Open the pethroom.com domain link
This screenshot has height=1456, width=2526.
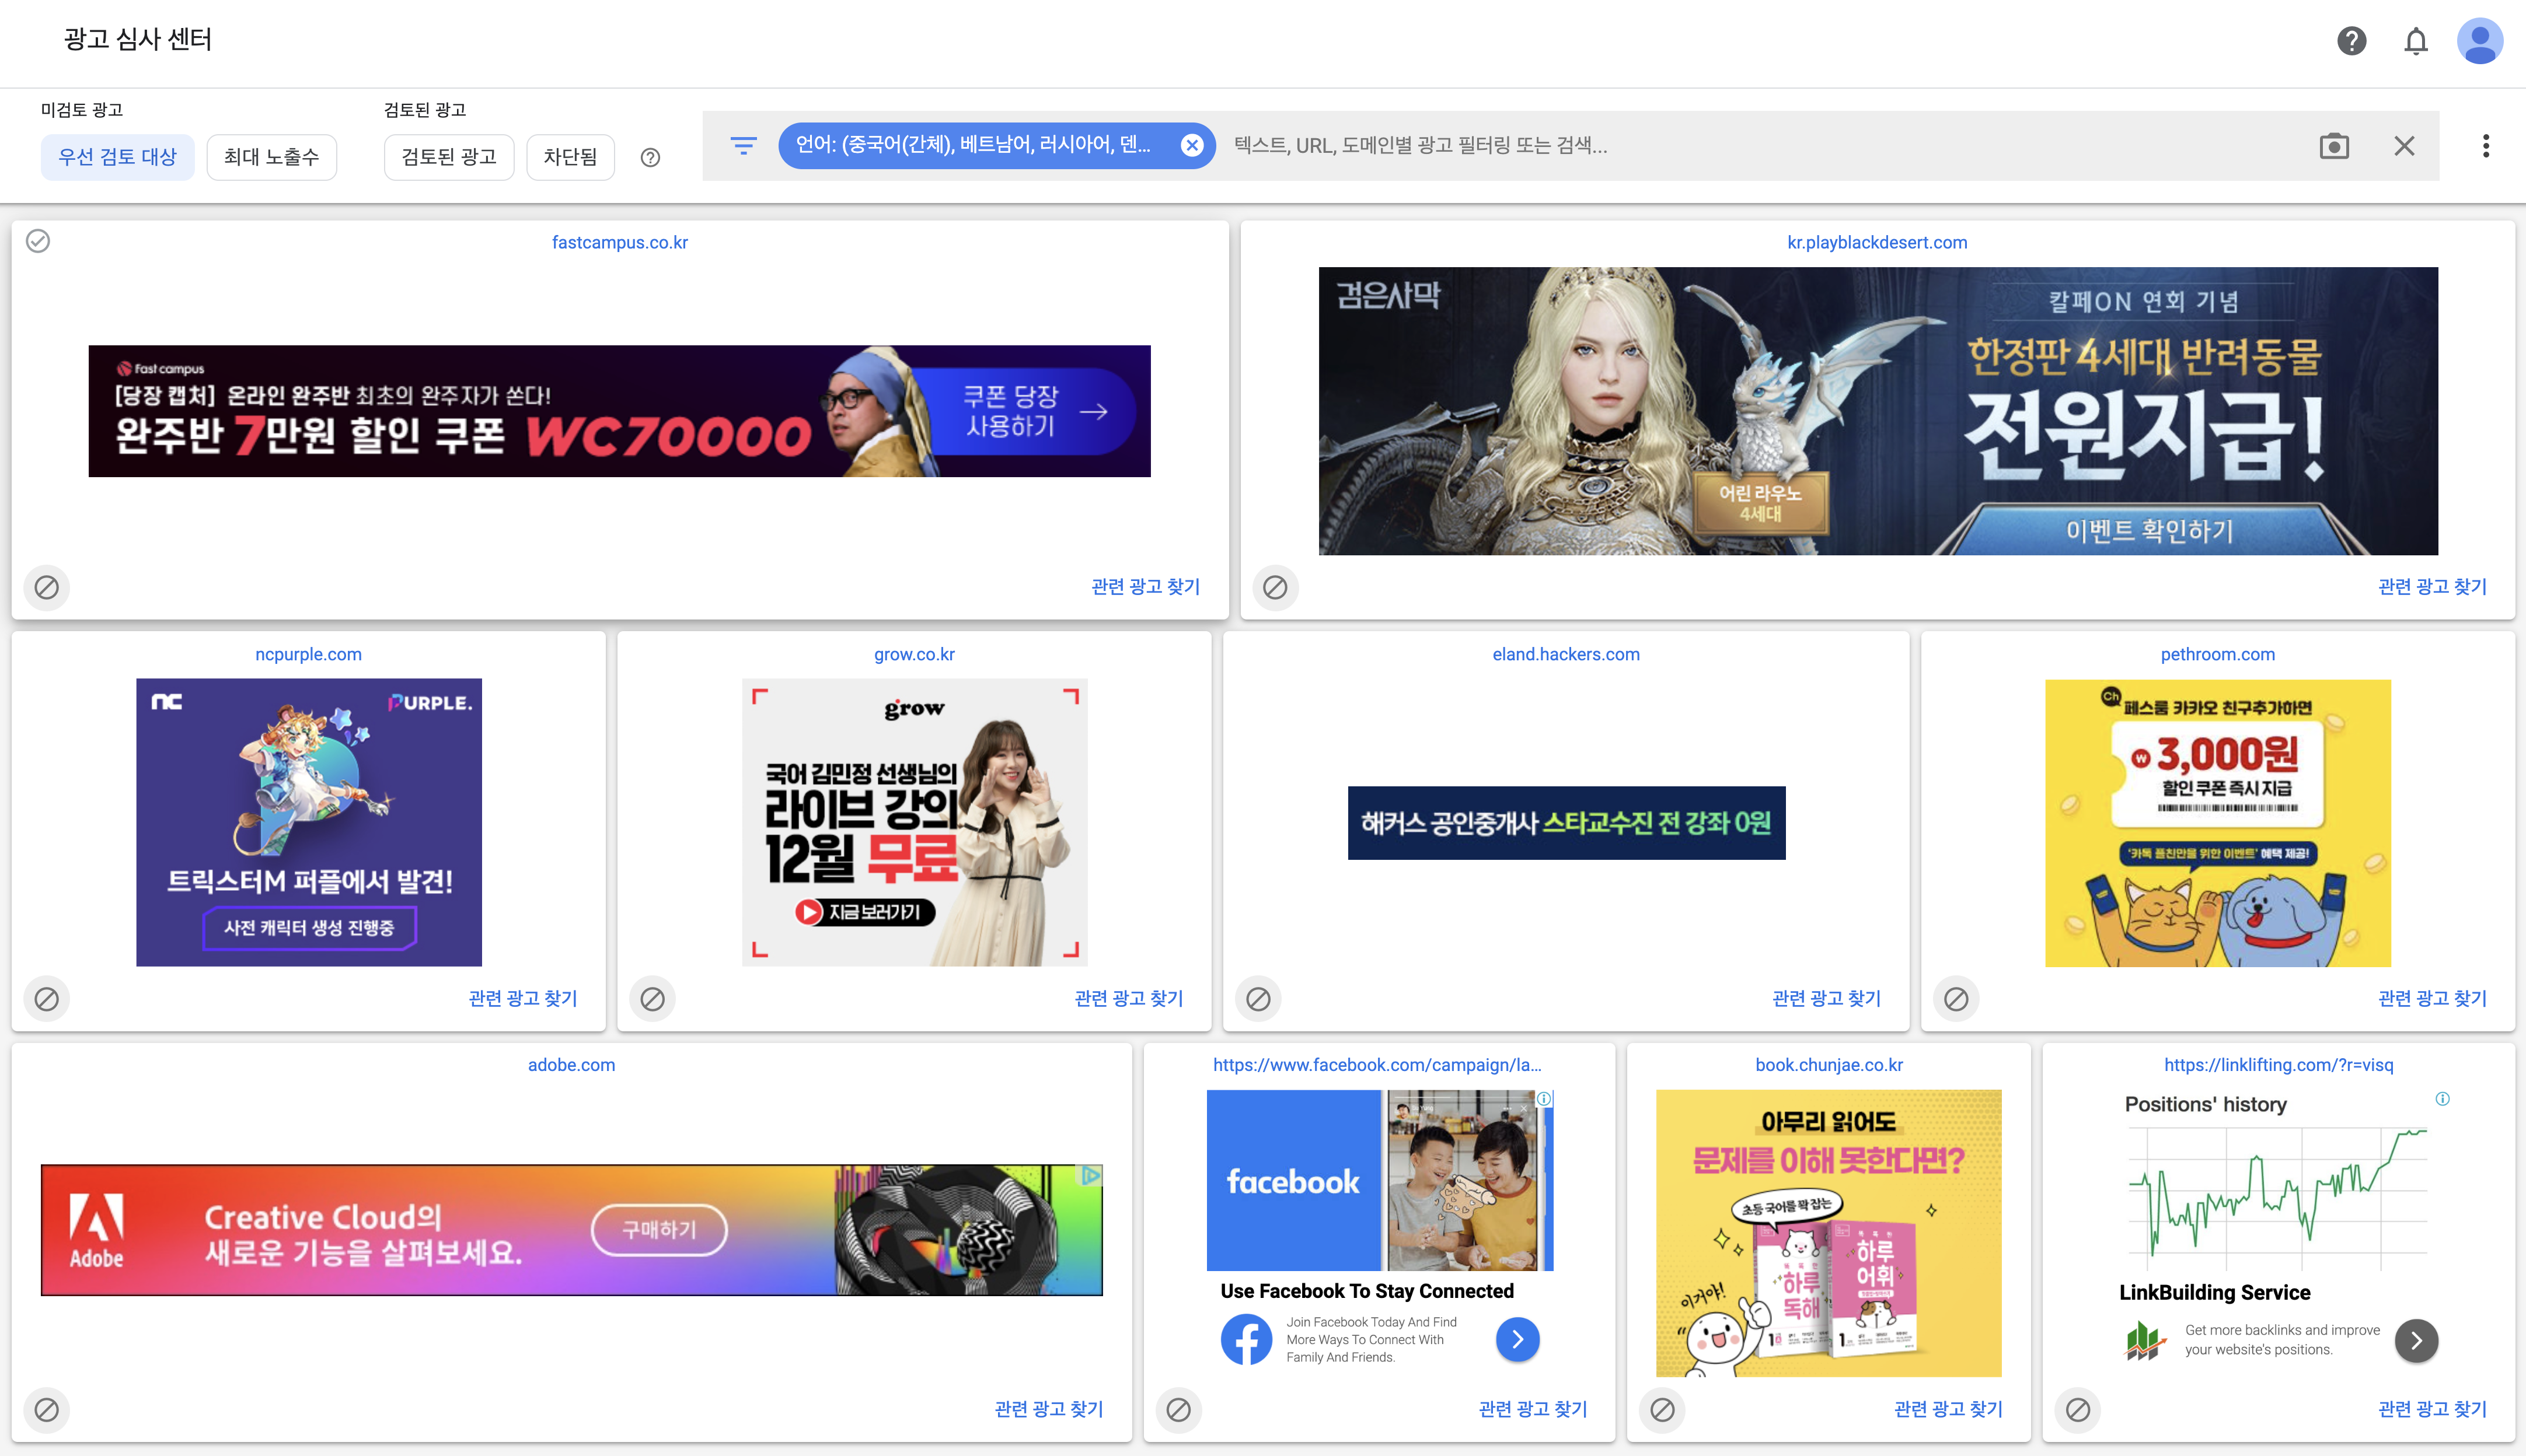2217,654
